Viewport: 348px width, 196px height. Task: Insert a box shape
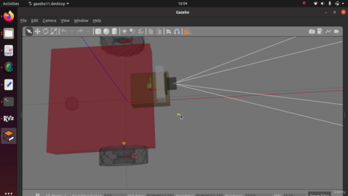coord(98,32)
